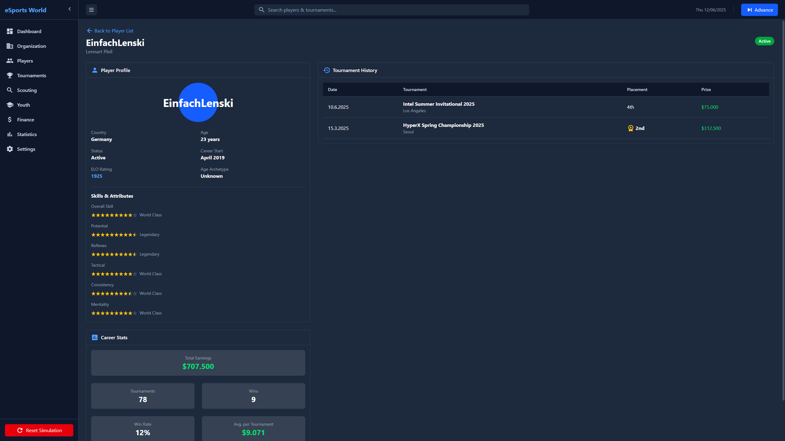Open the Tournaments section

(x=39, y=75)
